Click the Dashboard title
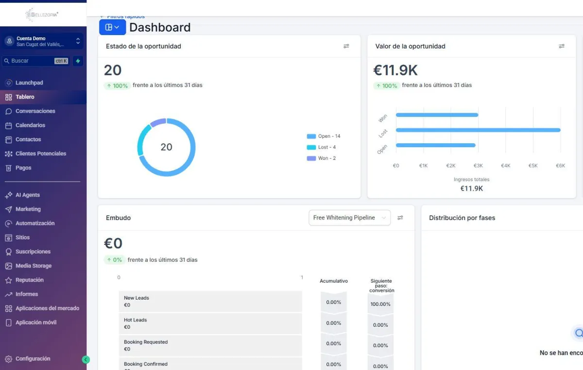Image resolution: width=583 pixels, height=370 pixels. (x=160, y=28)
